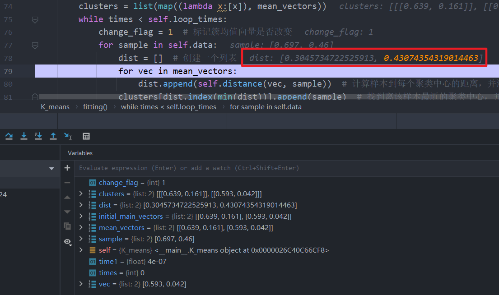Click gutter line number 78
The height and width of the screenshot is (295, 499).
(8, 59)
